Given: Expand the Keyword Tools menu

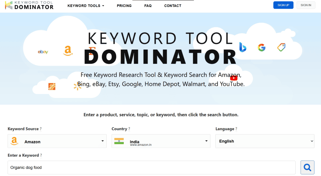Looking at the screenshot, I should [x=86, y=6].
